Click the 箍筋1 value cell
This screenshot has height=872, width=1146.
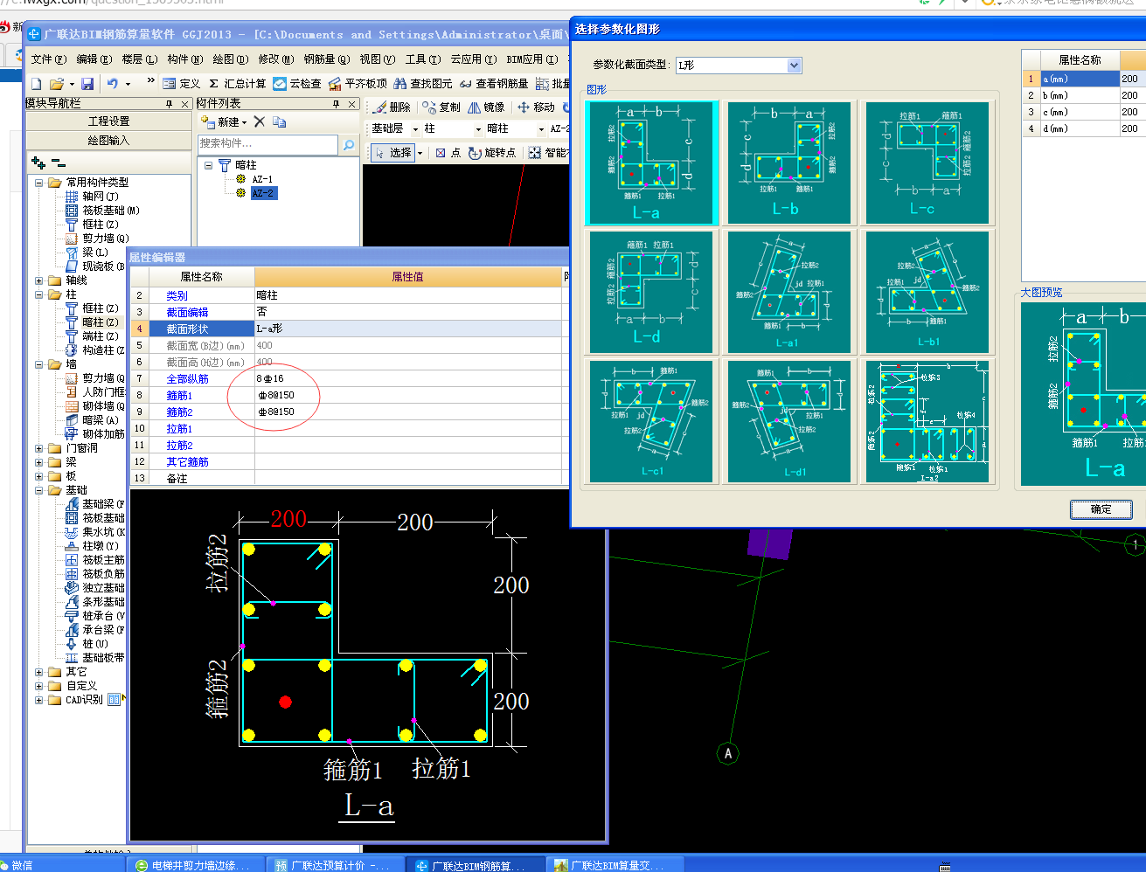(x=407, y=396)
